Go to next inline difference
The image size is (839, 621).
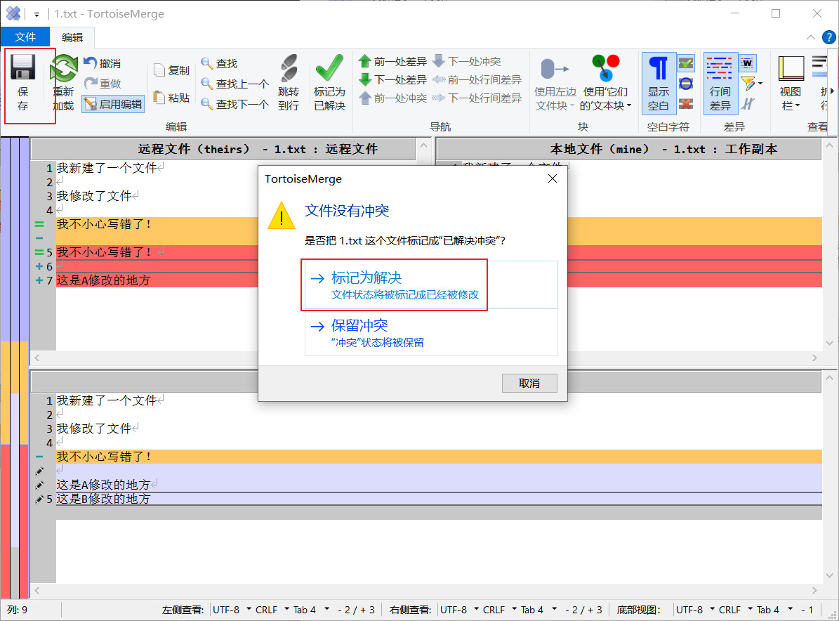click(x=477, y=98)
